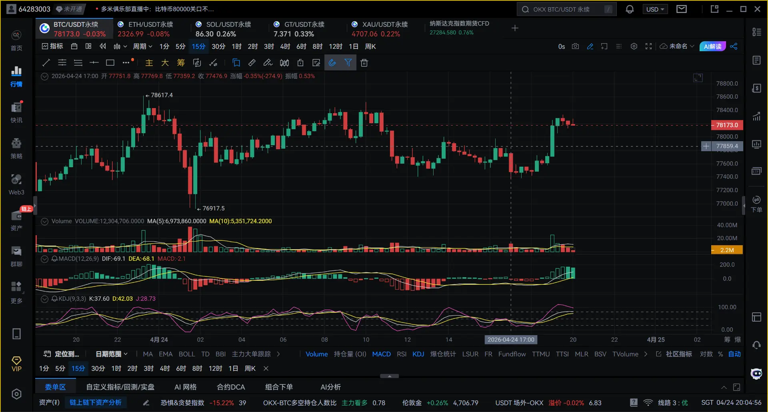The image size is (768, 412).
Task: Click the AI解读 button
Action: 713,46
